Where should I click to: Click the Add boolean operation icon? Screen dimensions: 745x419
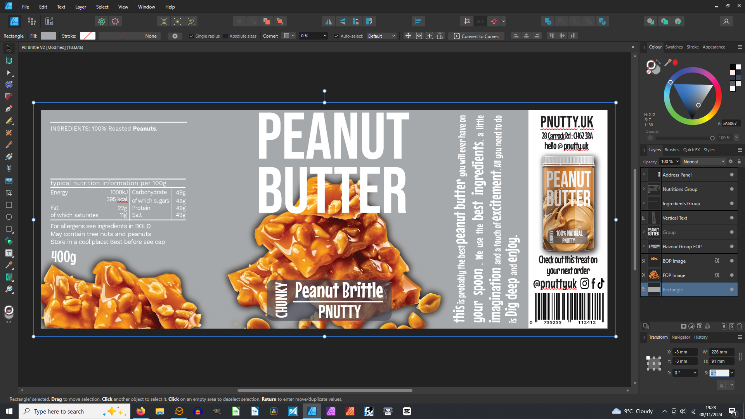548,21
